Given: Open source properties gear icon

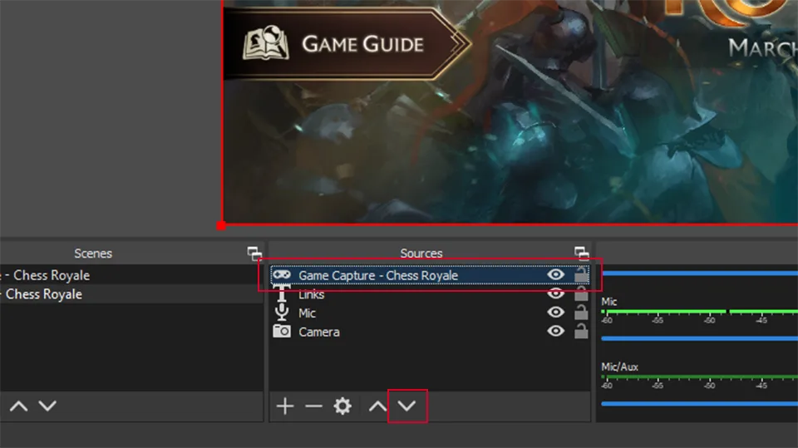Looking at the screenshot, I should click(x=342, y=406).
